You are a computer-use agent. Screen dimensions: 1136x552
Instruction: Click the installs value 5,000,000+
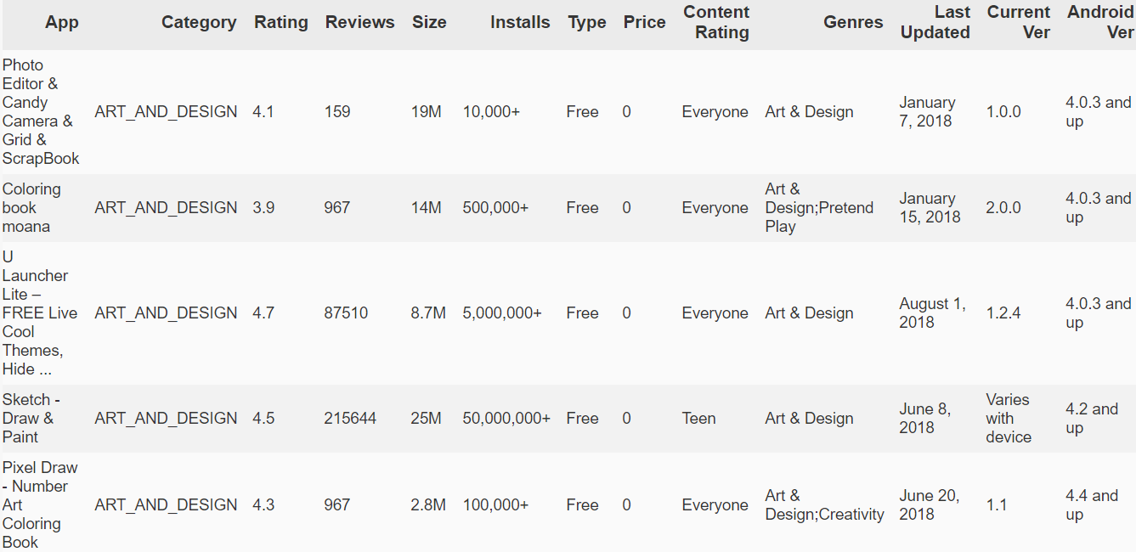[x=502, y=313]
